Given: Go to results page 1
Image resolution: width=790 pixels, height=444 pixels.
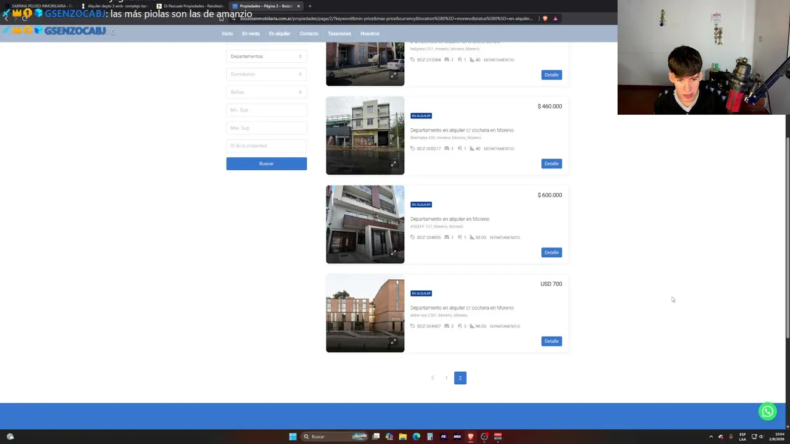Looking at the screenshot, I should 446,377.
